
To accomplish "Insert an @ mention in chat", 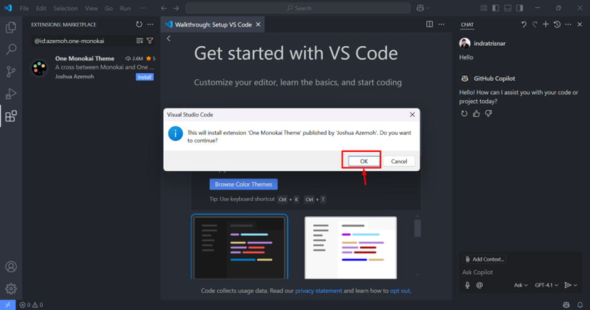I will [480, 285].
